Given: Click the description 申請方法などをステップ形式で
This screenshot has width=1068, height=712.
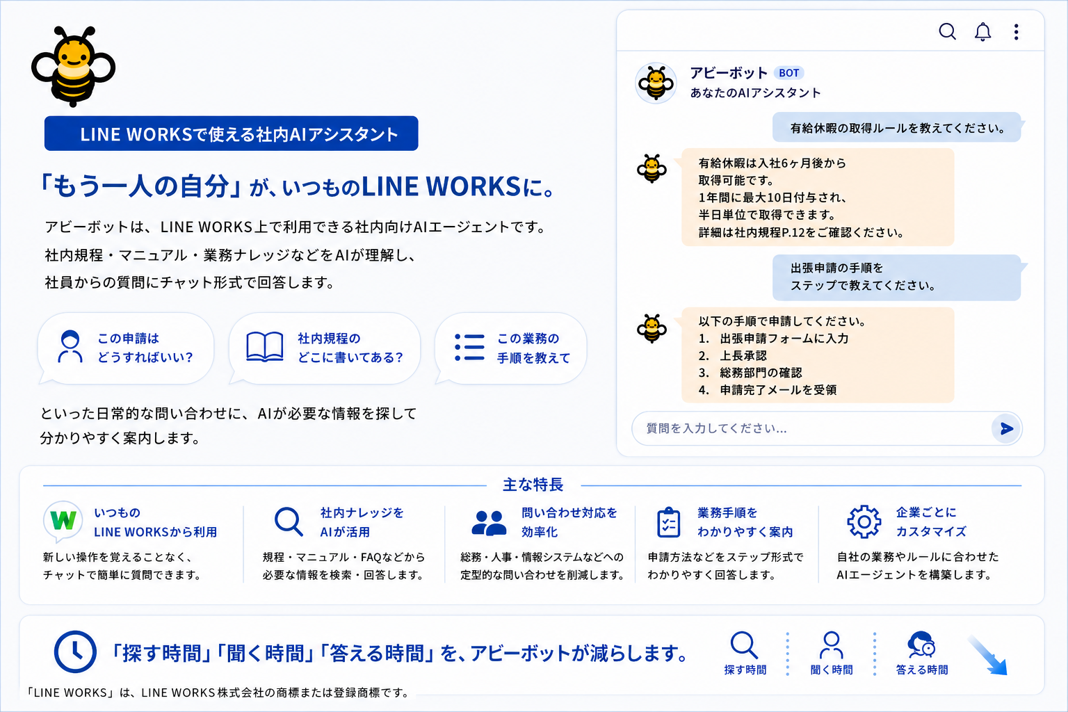Looking at the screenshot, I should click(x=726, y=557).
